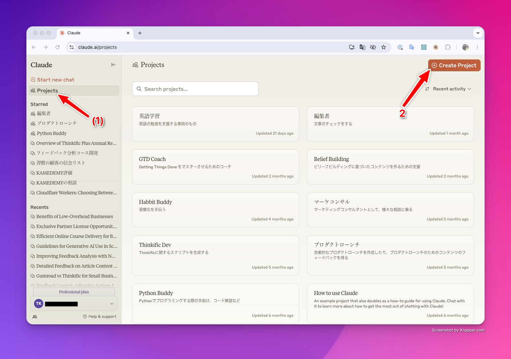
Task: Click the Recents section label
Action: pos(39,207)
